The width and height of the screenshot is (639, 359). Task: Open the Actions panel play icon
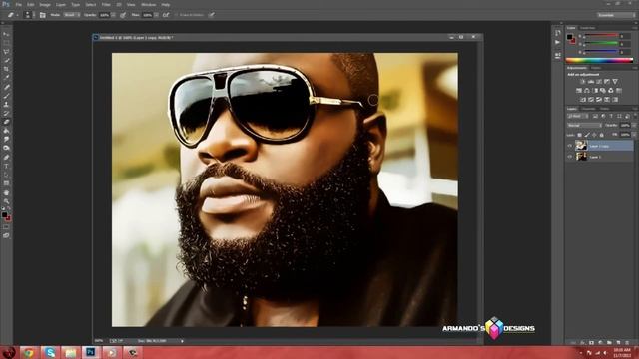pos(557,42)
